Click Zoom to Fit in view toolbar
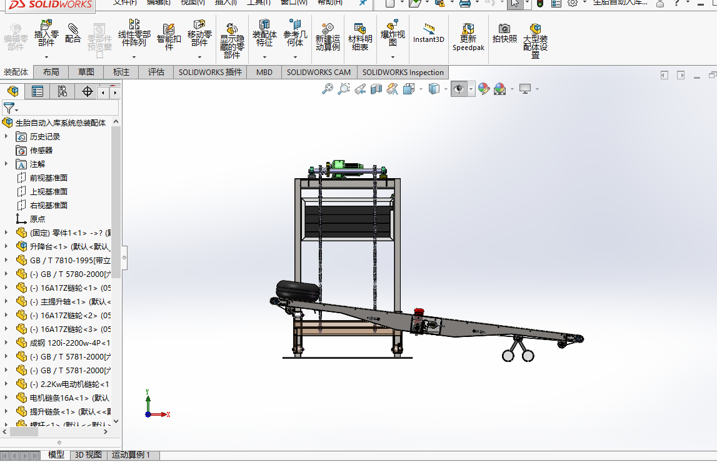The image size is (717, 462). 328,89
